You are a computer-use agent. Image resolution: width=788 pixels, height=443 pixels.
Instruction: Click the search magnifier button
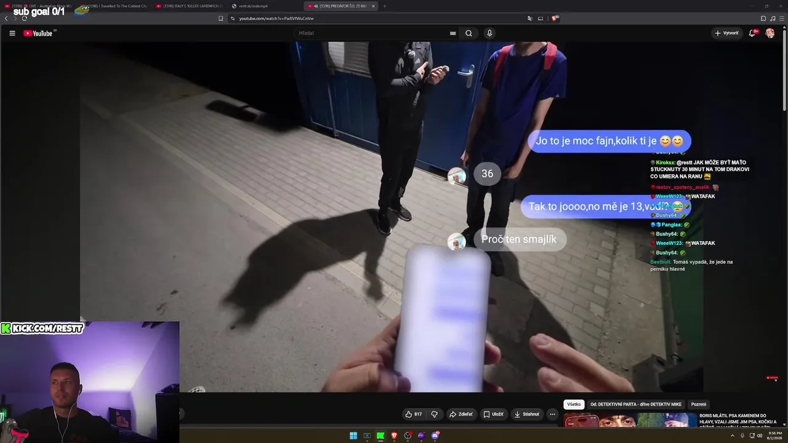pos(468,33)
